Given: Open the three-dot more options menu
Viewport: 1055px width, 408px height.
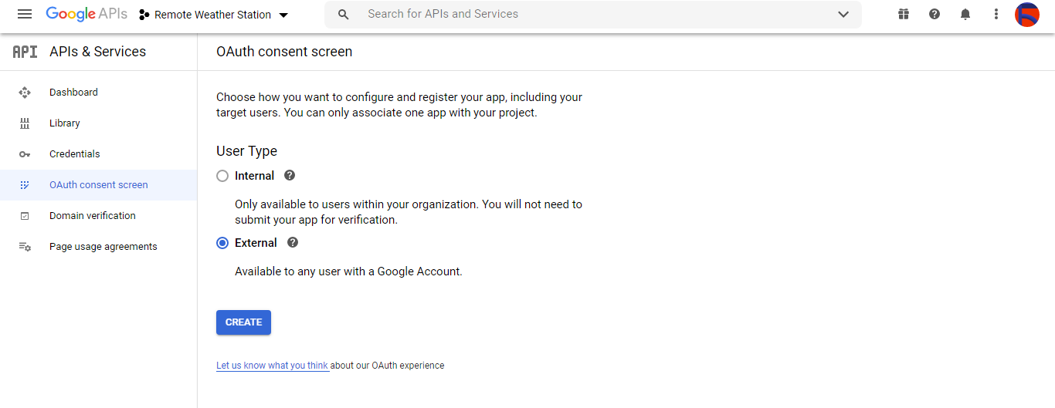Looking at the screenshot, I should click(996, 15).
